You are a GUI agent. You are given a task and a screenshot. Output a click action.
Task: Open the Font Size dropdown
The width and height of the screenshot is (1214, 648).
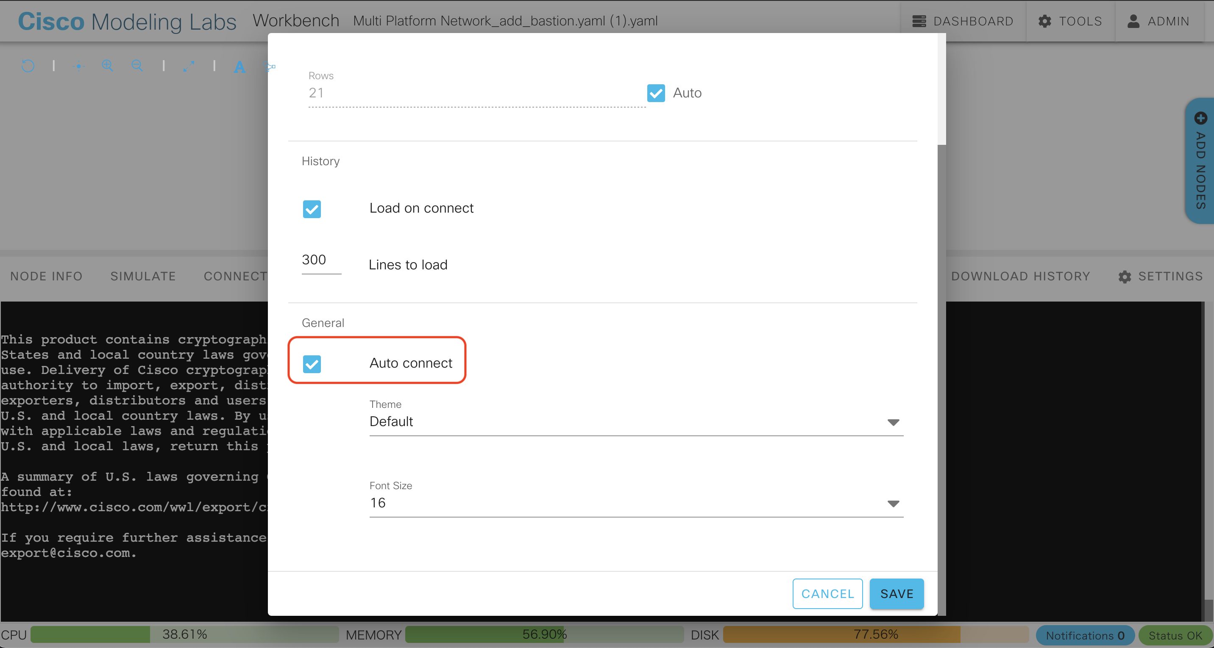[636, 503]
